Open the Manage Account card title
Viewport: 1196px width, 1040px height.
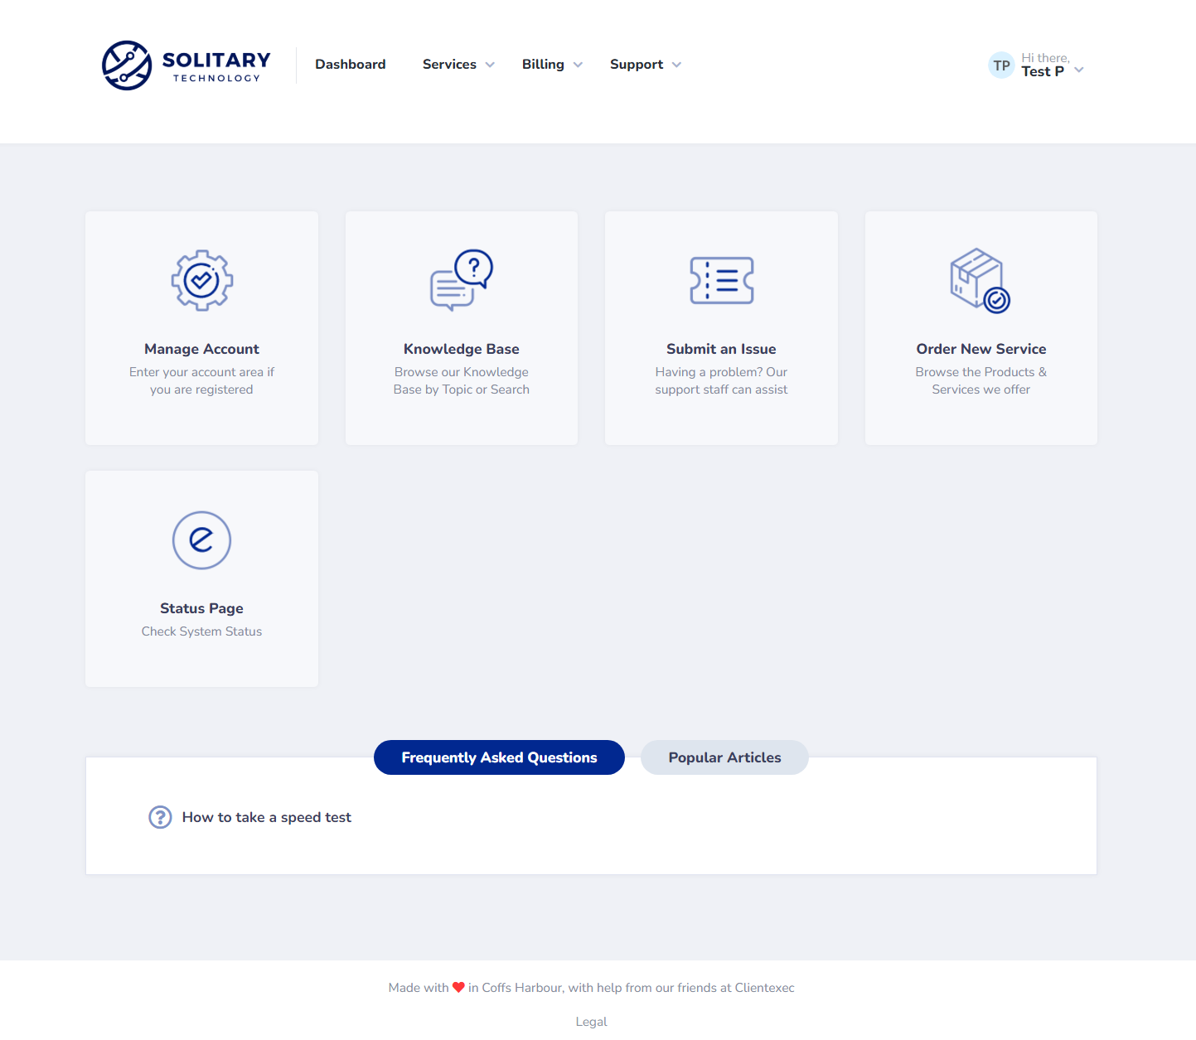pyautogui.click(x=201, y=349)
